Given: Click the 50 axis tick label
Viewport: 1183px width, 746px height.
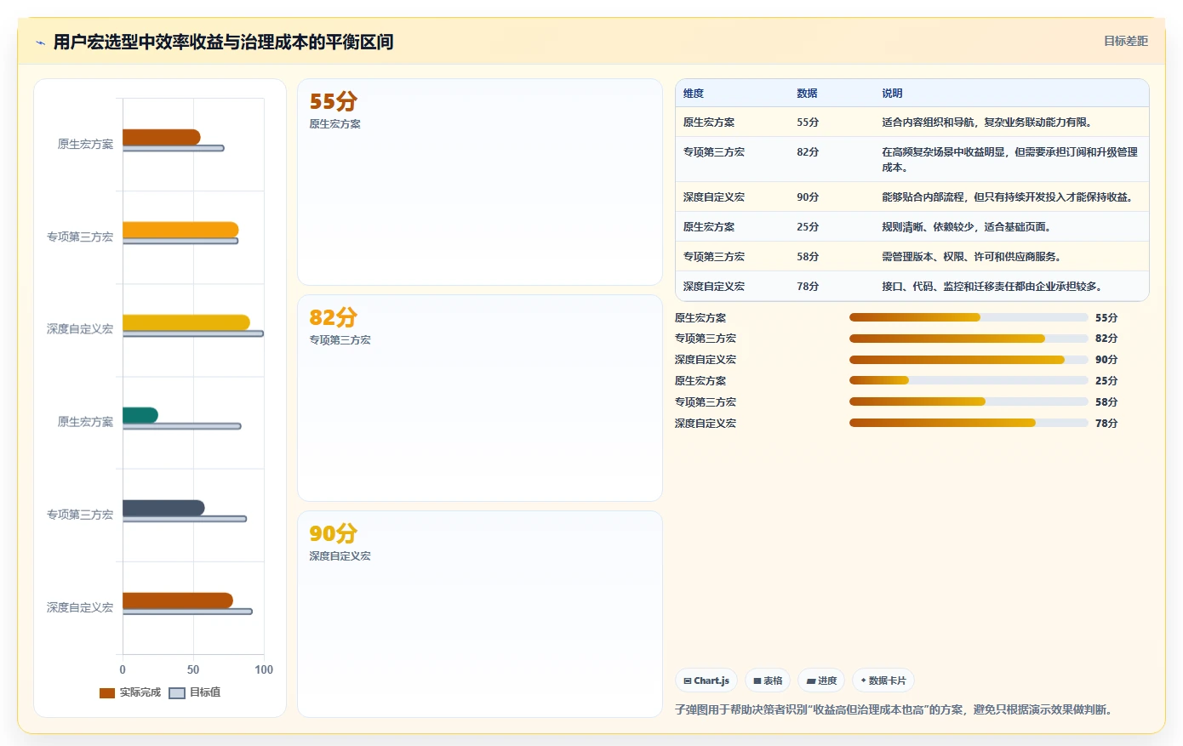Looking at the screenshot, I should pos(193,669).
